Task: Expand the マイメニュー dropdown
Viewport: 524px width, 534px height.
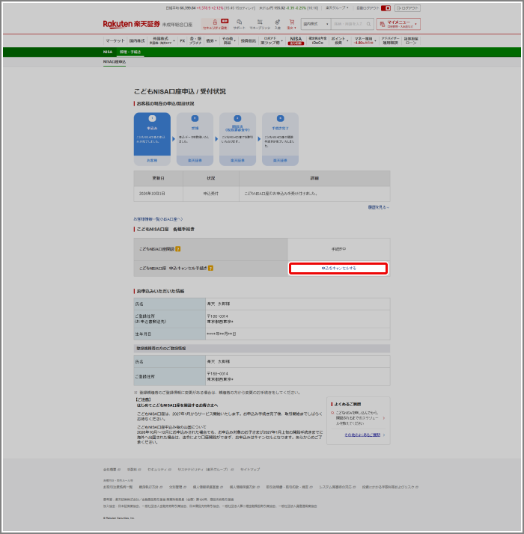Action: pyautogui.click(x=398, y=24)
